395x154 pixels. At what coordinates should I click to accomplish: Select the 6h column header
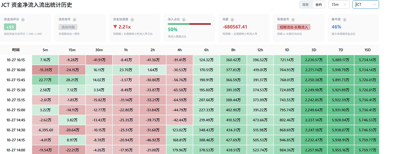[206, 50]
